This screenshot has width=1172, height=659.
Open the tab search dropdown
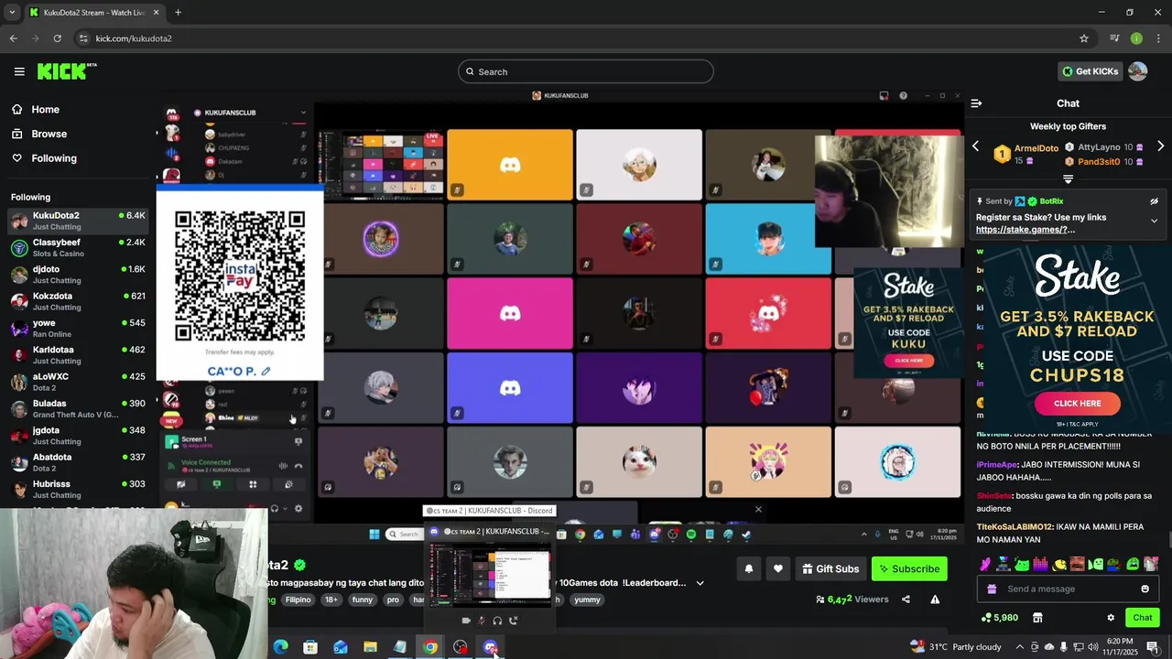[x=12, y=13]
